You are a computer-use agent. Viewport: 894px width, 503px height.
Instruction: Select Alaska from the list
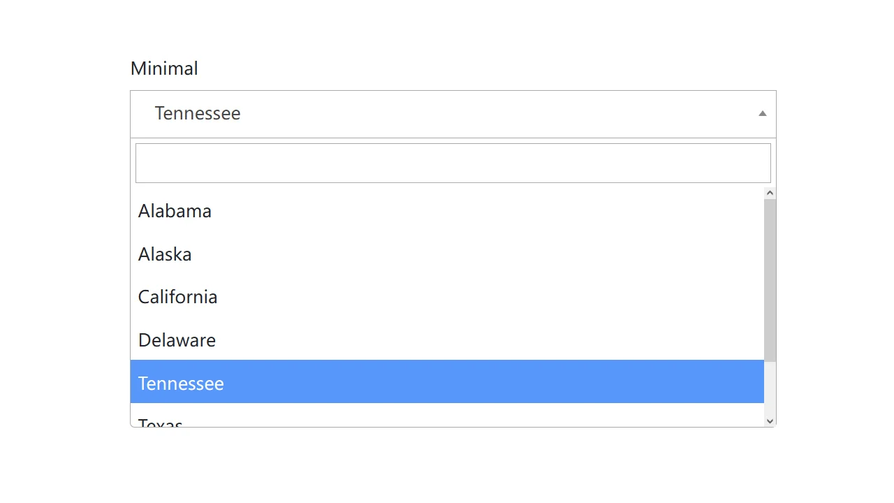[165, 254]
